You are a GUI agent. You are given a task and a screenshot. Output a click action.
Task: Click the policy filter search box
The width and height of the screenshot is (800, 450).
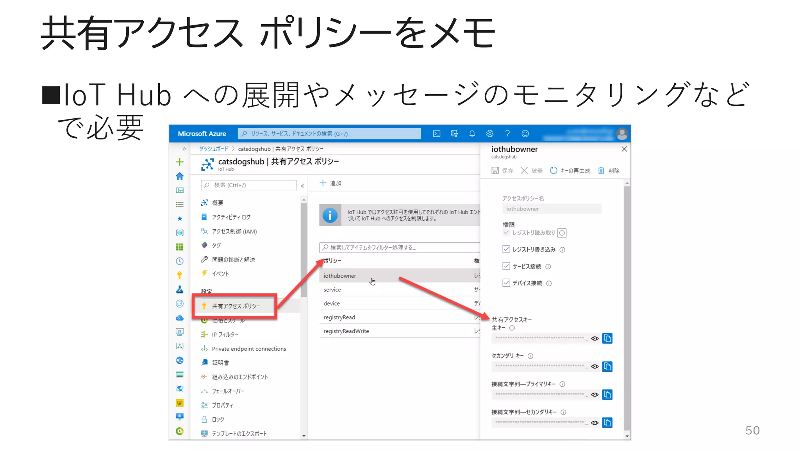point(400,248)
